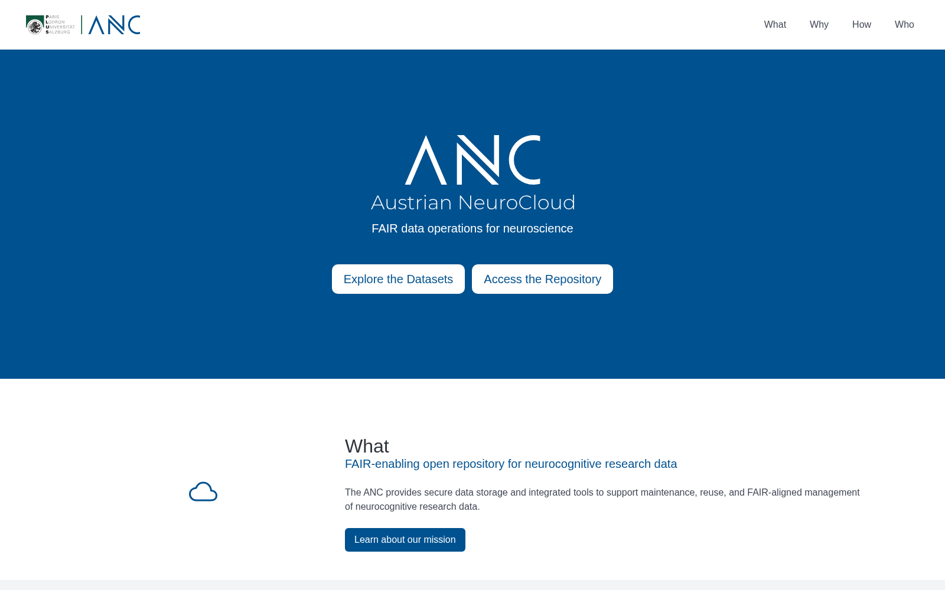Click the 'Austrian NeuroCloud' title text
Screen dimensions: 945x590
pos(472,202)
